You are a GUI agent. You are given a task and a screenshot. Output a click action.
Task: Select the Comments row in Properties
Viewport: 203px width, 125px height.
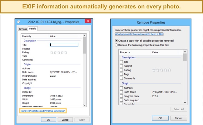click(52, 60)
